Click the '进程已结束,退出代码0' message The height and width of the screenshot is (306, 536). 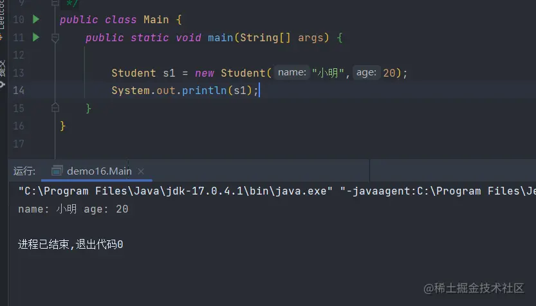(x=70, y=244)
